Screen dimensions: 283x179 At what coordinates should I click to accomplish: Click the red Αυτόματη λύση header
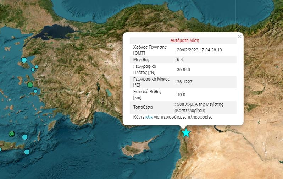[185, 40]
